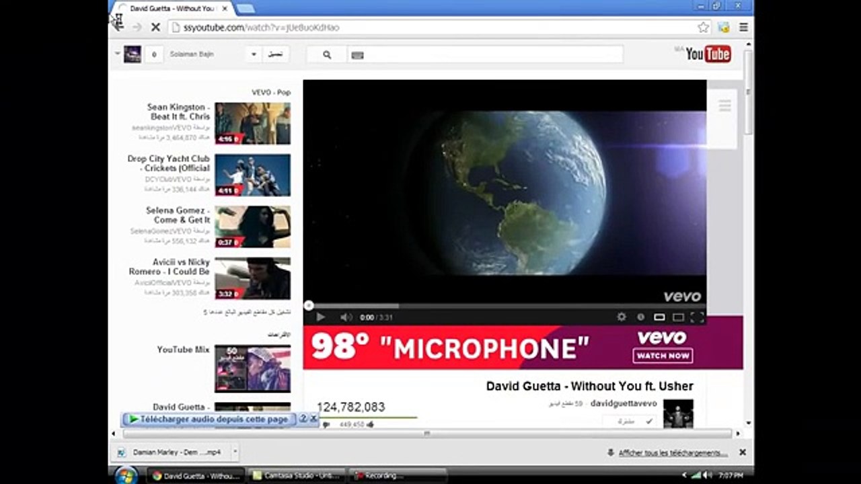Click the Arabic upload button in the header

coord(275,54)
